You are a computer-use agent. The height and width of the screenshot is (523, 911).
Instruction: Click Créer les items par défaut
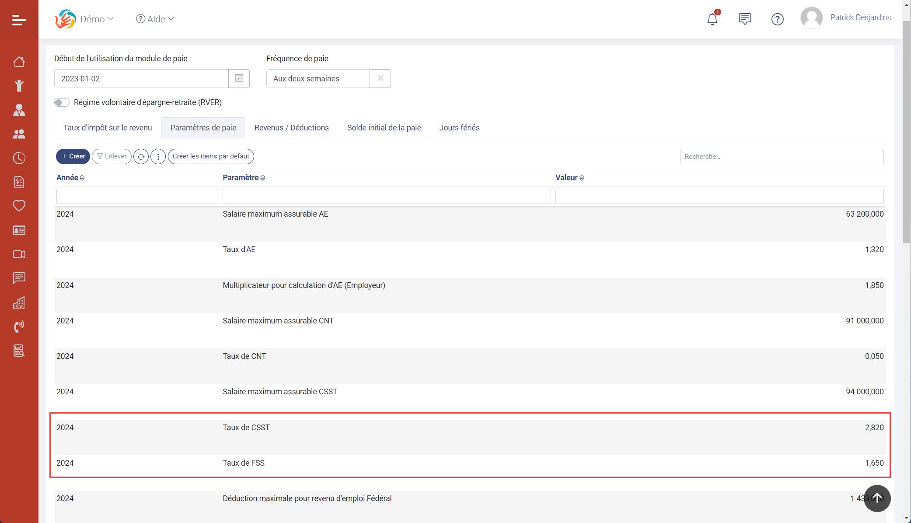(x=210, y=157)
